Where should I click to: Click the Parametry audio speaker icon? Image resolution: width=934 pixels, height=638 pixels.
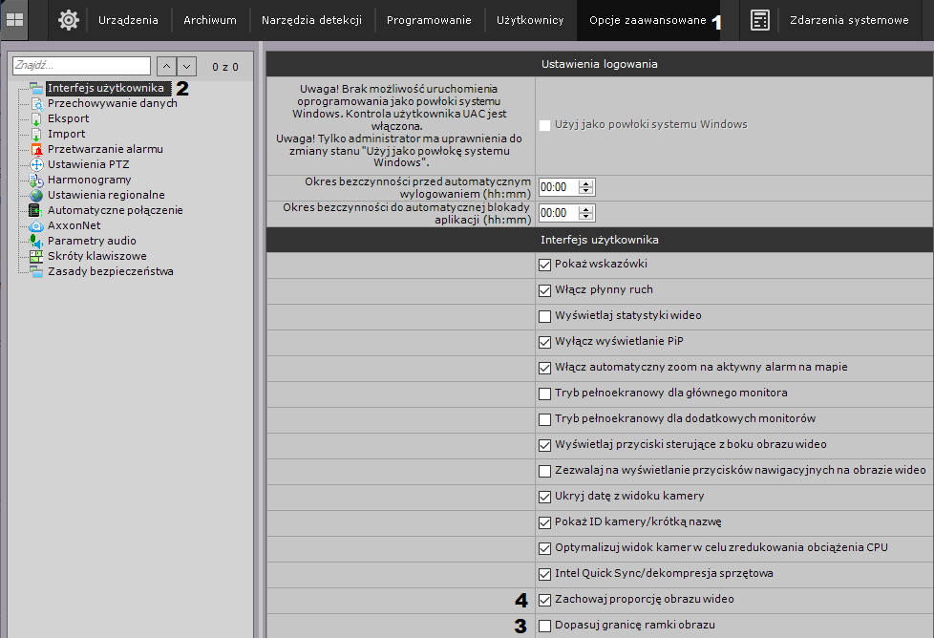tap(36, 241)
